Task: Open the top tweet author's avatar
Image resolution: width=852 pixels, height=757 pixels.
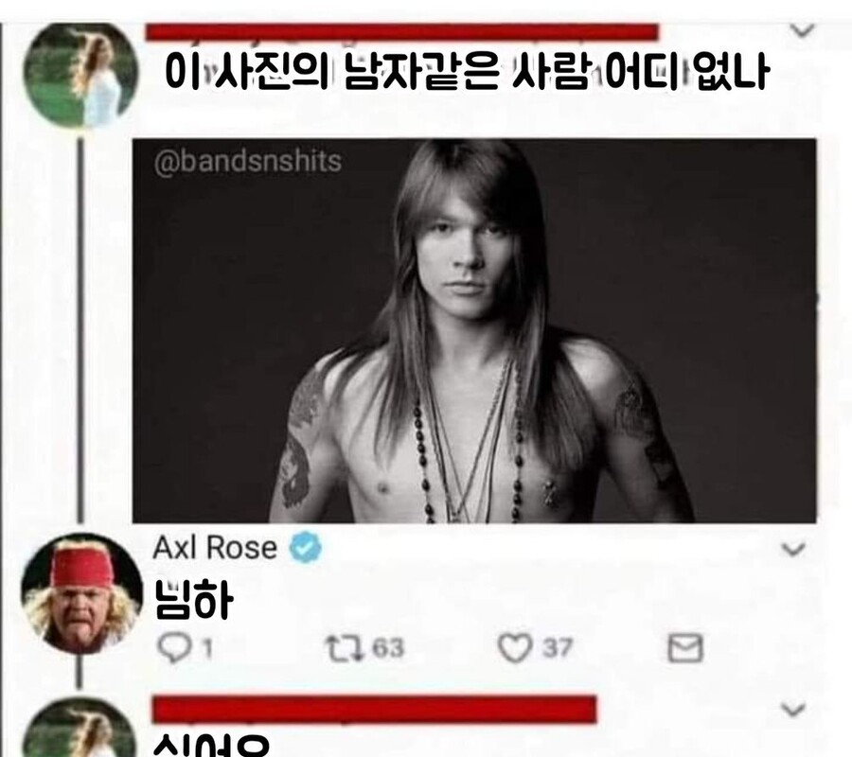Action: (80, 76)
